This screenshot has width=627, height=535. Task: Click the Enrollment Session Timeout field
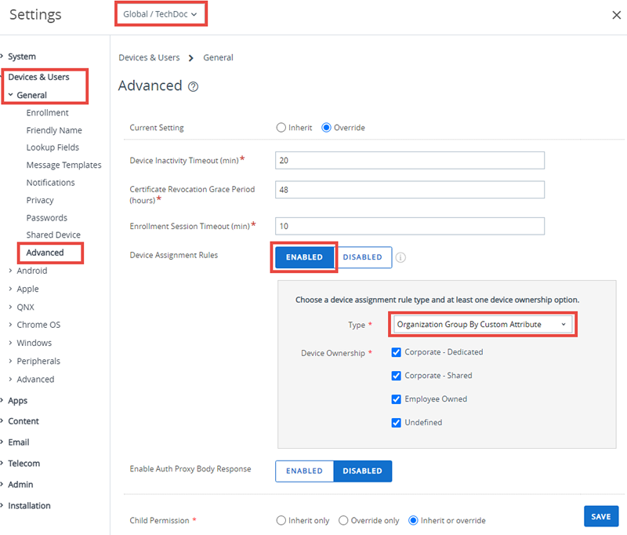coord(409,226)
